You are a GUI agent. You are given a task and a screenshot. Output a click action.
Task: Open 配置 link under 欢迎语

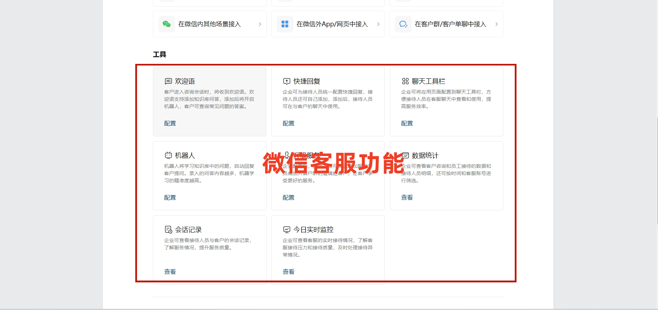[170, 123]
